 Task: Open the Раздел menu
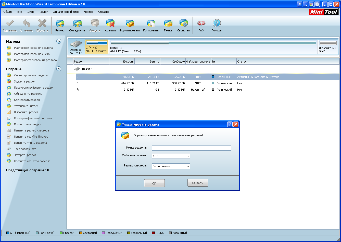click(x=43, y=12)
